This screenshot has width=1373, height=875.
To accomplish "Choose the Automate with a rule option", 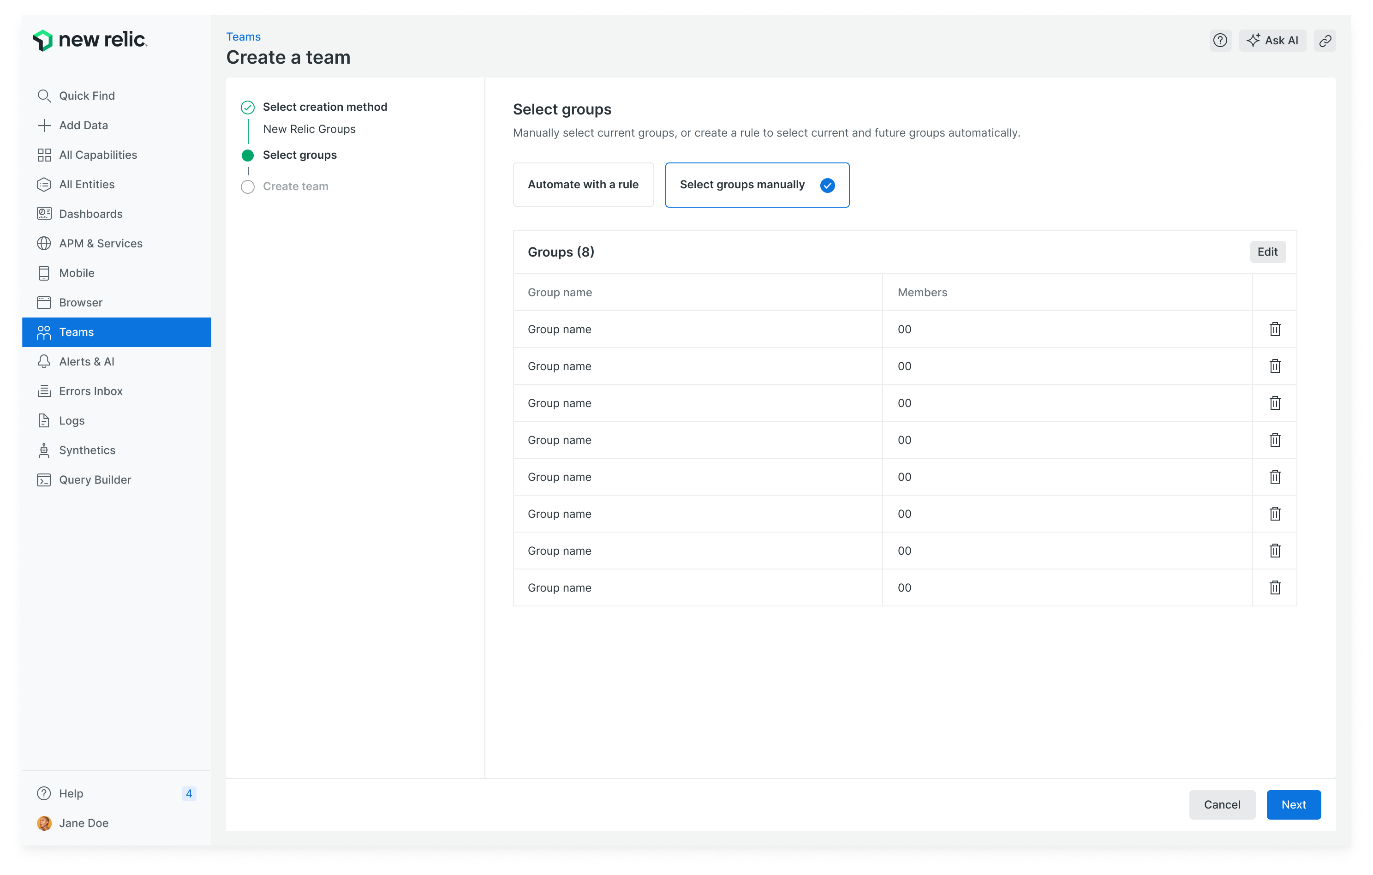I will click(583, 185).
